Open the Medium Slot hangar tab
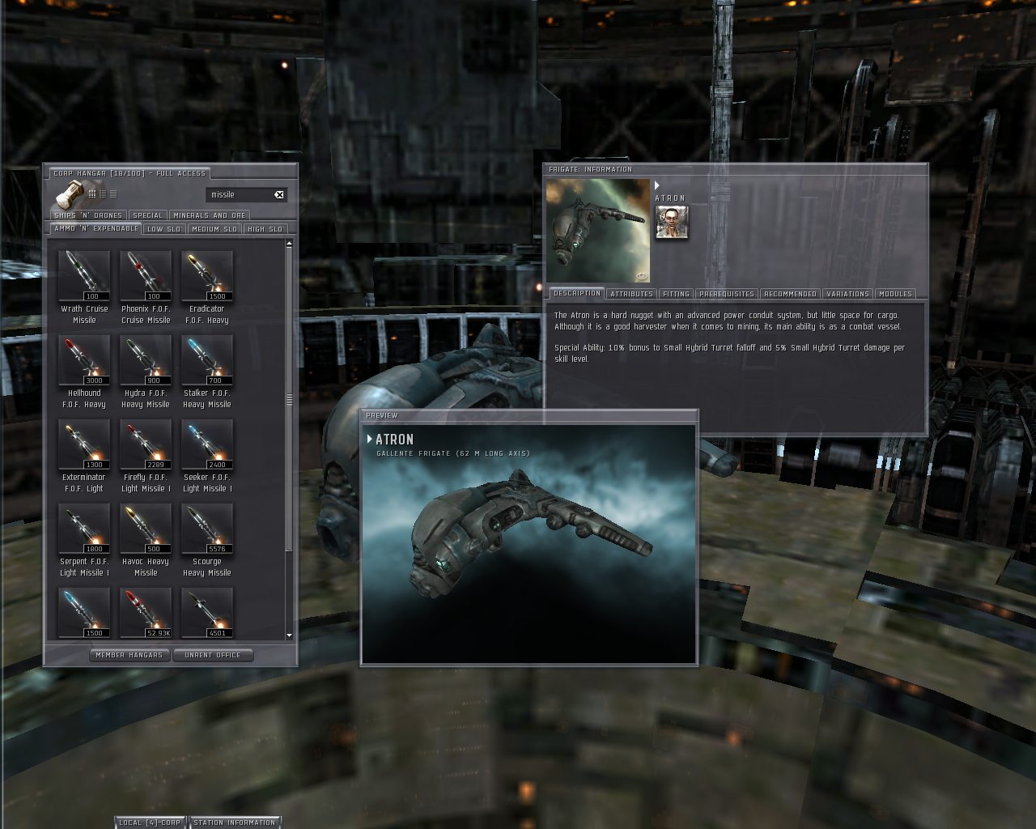Screen dimensions: 1036x829 point(215,229)
